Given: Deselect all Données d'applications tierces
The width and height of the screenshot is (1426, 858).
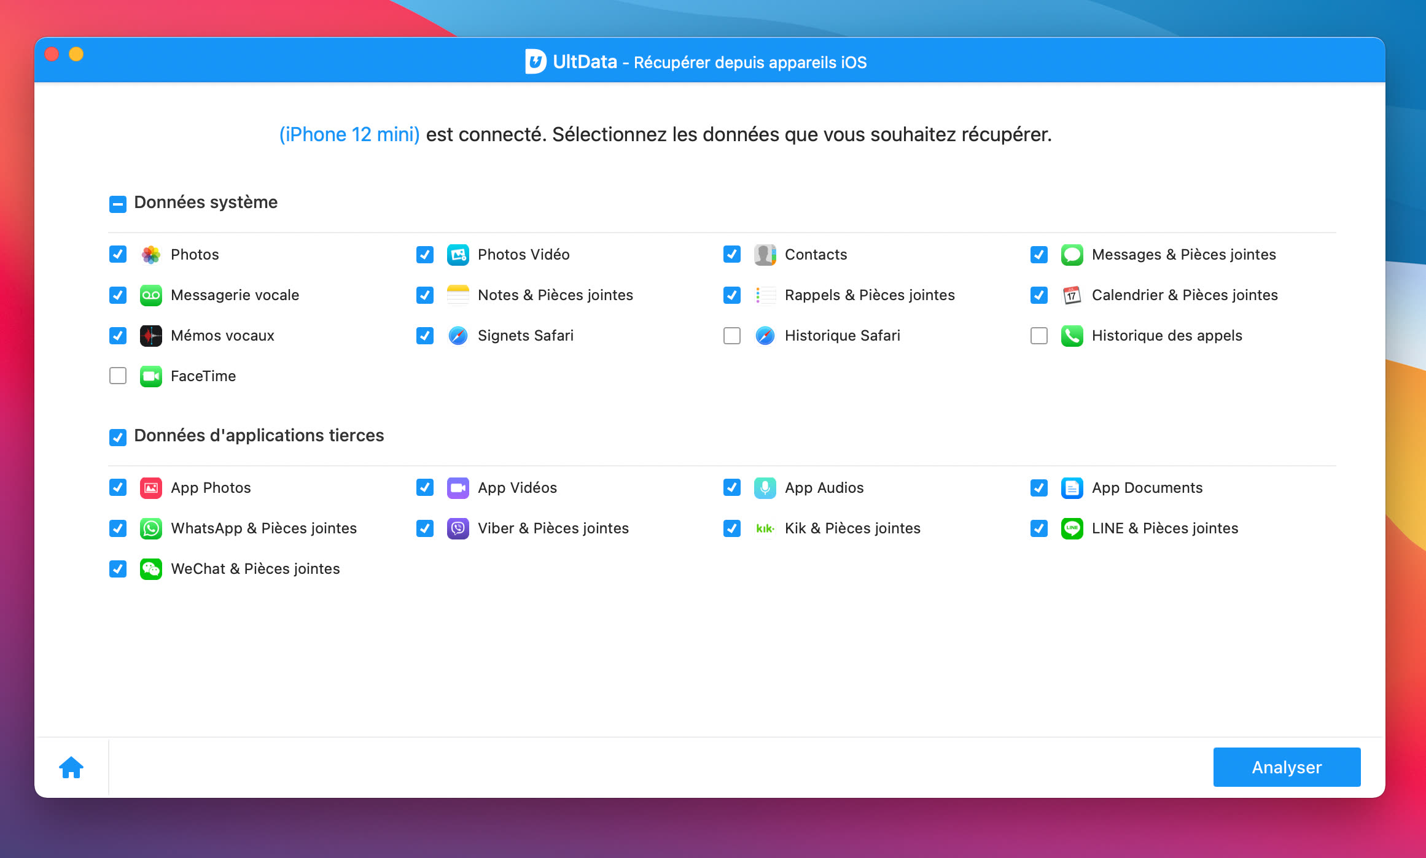Looking at the screenshot, I should point(117,437).
